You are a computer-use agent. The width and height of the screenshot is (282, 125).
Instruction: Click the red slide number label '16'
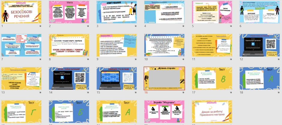pos(146,92)
